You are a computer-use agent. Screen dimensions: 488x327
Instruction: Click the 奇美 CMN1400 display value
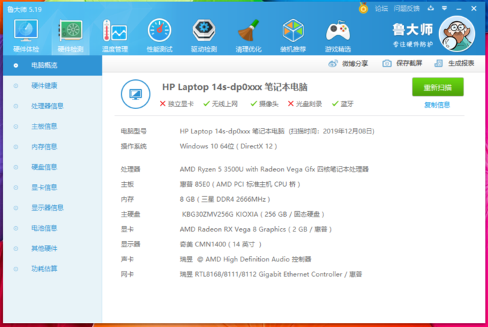pyautogui.click(x=221, y=244)
